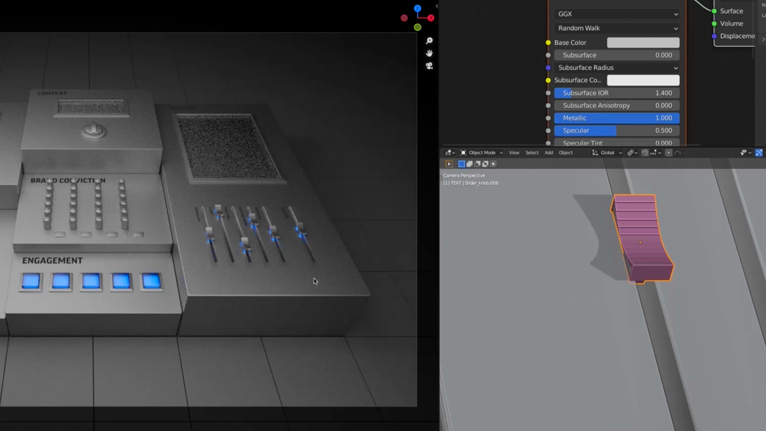Viewport: 766px width, 431px height.
Task: Open the editor type menu icon
Action: click(x=450, y=153)
